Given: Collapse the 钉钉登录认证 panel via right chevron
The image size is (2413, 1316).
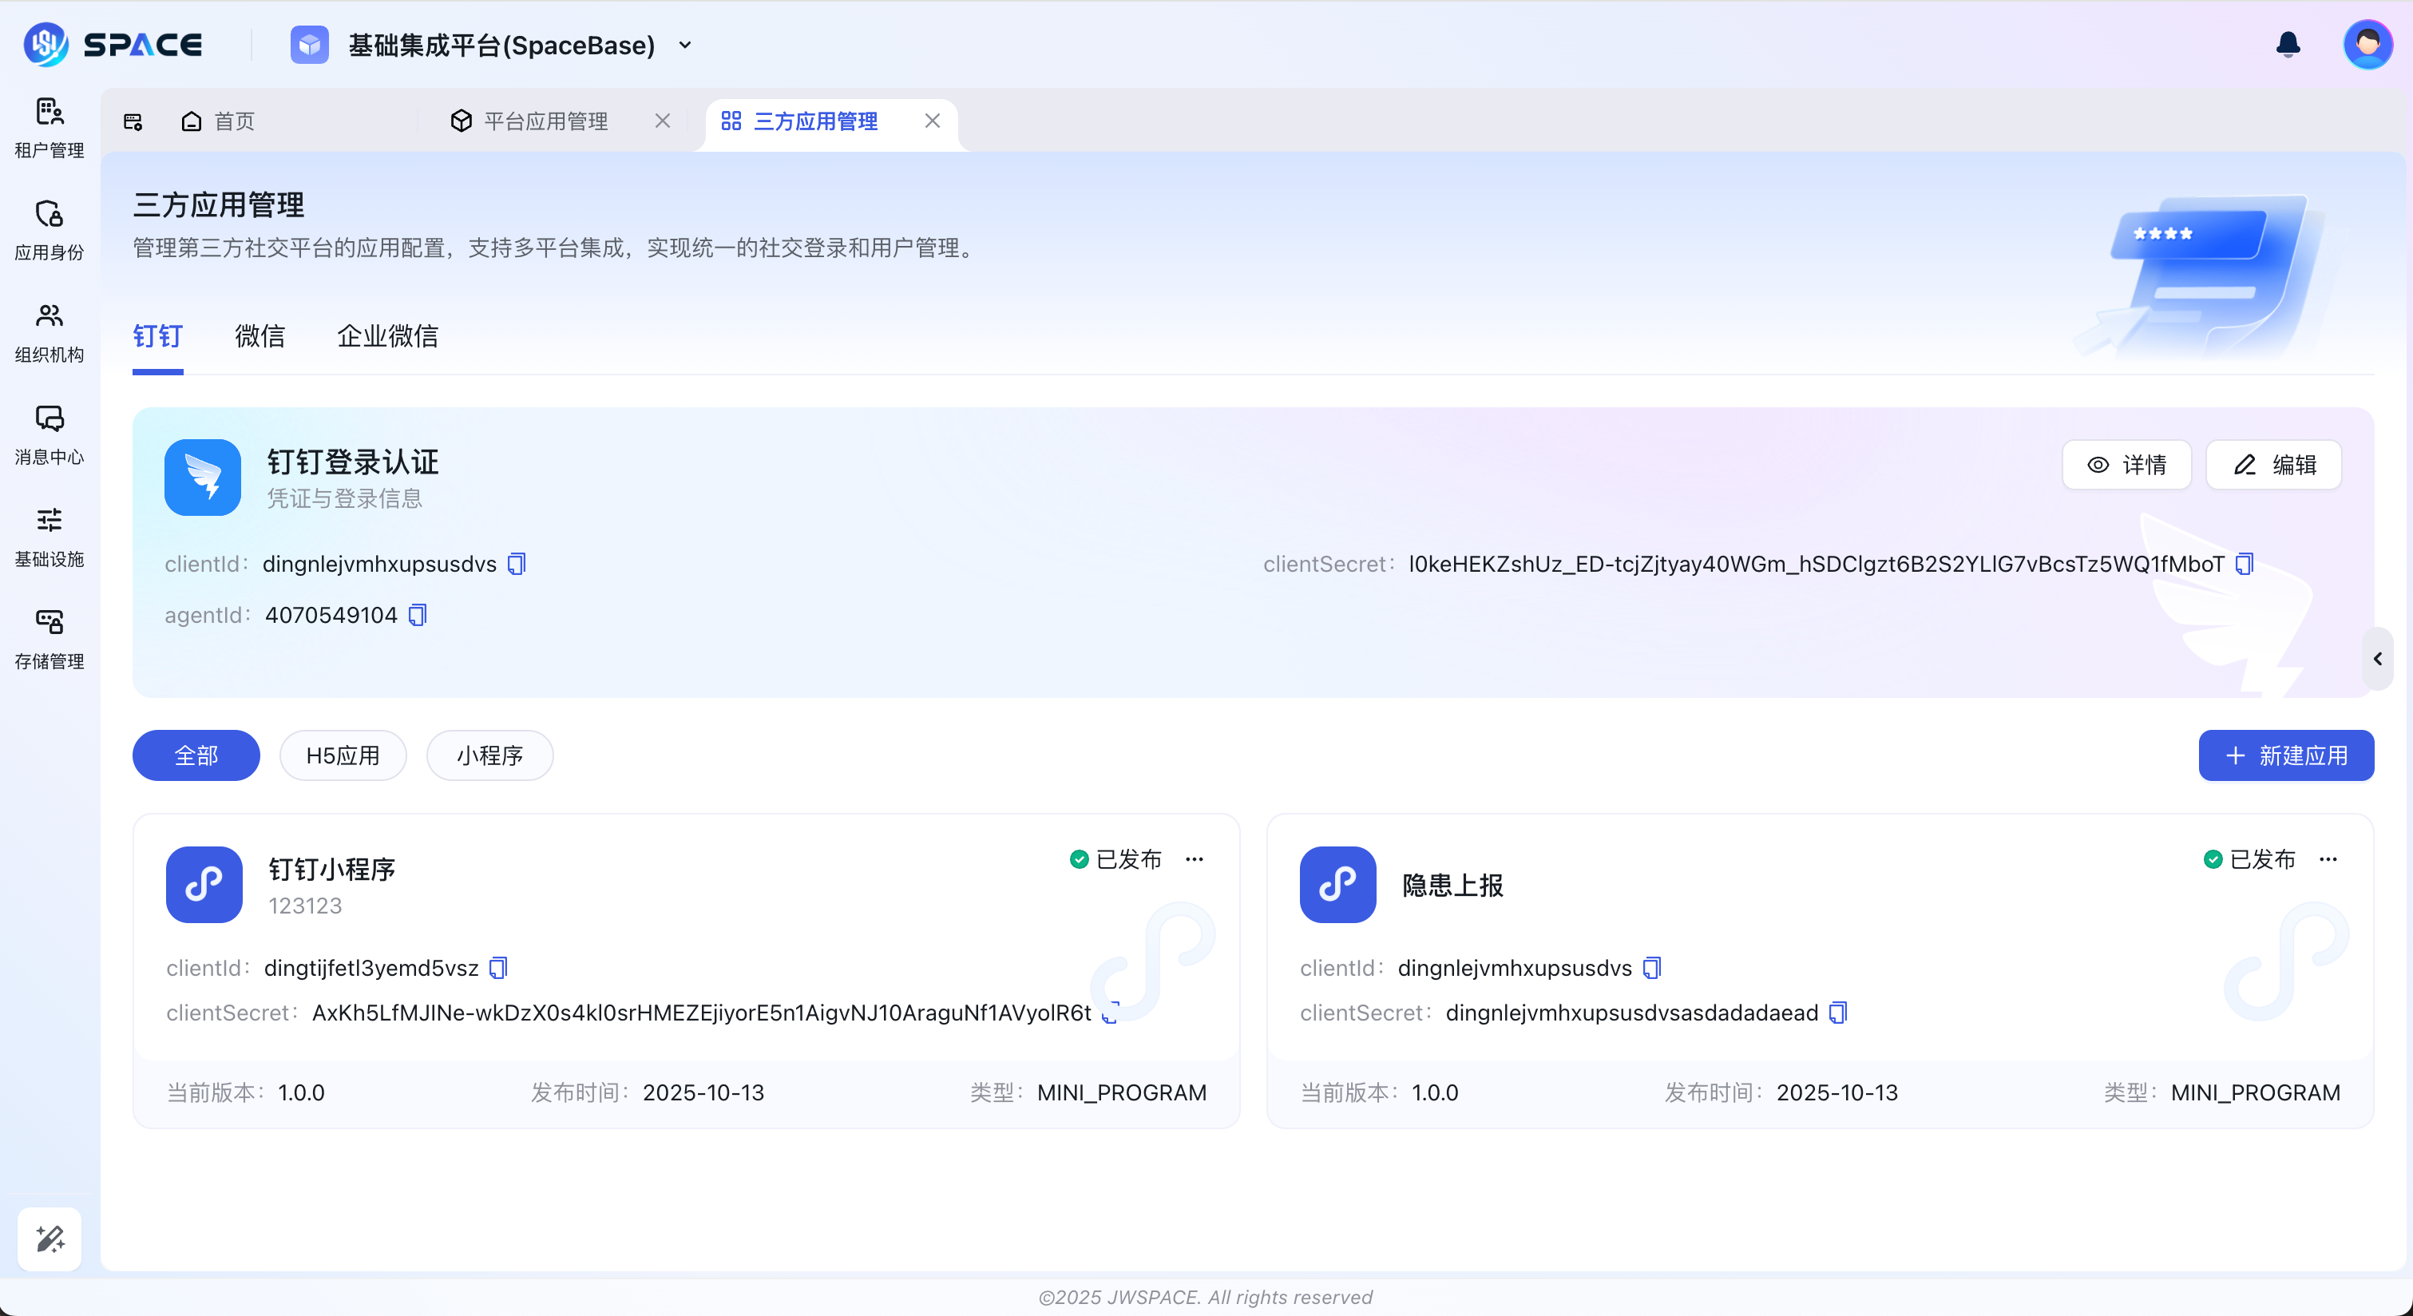Looking at the screenshot, I should 2379,659.
